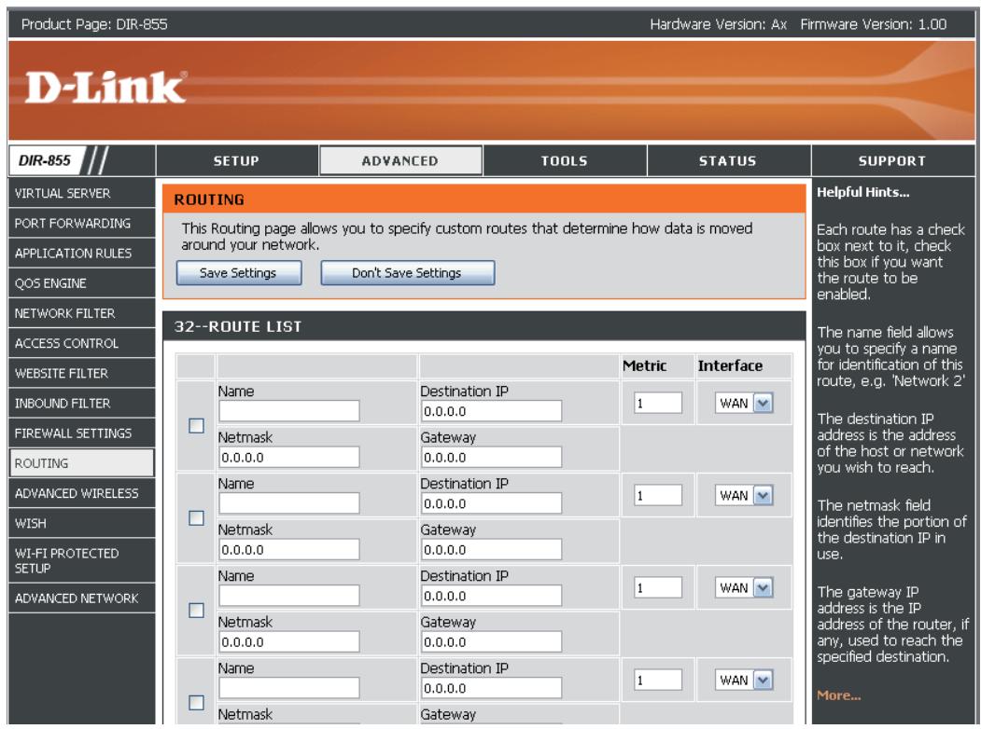Image resolution: width=981 pixels, height=729 pixels.
Task: Click the second route's Destination IP field
Action: [x=491, y=503]
